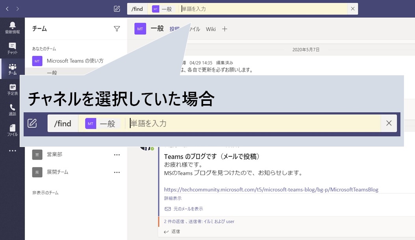Select チーム in the left sidebar
Screen dimensions: 415x240
pyautogui.click(x=13, y=69)
